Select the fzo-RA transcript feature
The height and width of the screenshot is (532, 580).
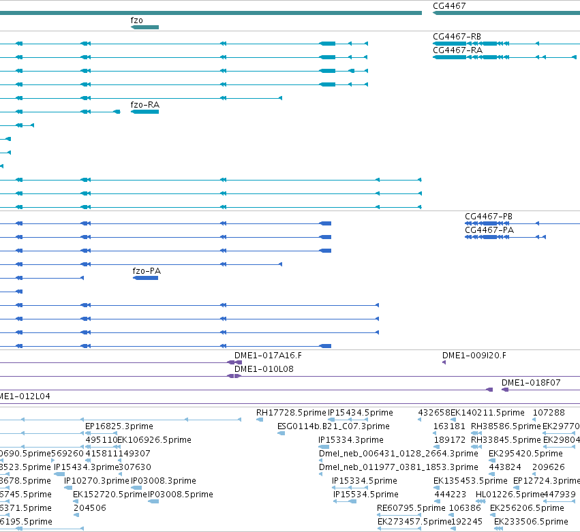point(145,112)
